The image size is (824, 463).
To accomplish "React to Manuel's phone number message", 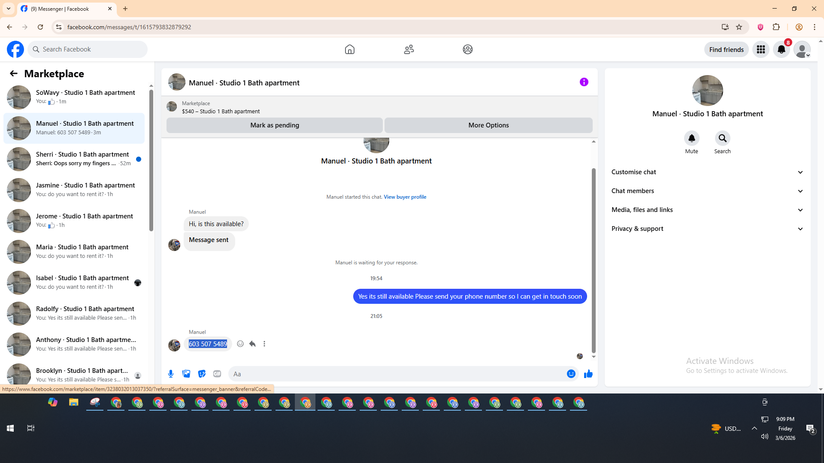I will click(240, 344).
